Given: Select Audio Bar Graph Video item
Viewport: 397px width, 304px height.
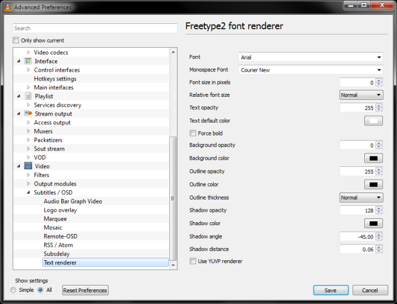Looking at the screenshot, I should tap(73, 201).
